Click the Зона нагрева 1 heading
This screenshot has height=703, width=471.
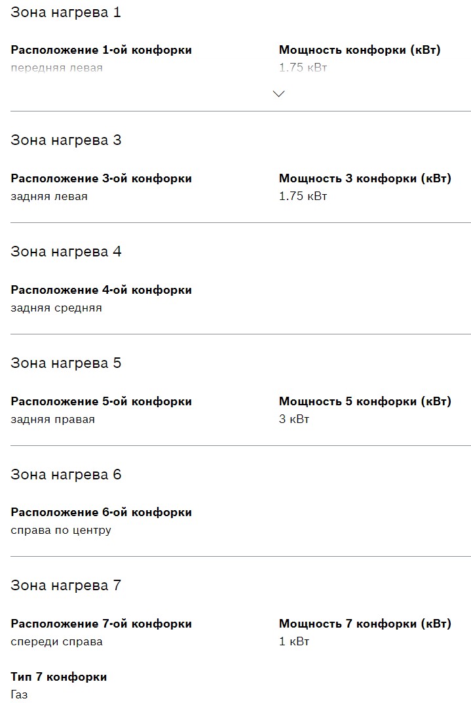click(66, 12)
